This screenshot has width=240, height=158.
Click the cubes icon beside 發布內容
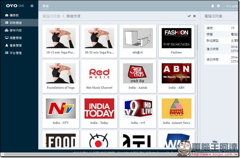pos(7,30)
